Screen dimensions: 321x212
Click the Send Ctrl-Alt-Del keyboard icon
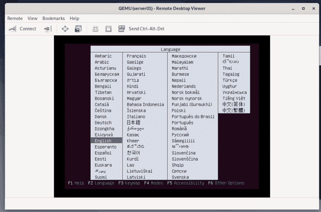pyautogui.click(x=121, y=29)
